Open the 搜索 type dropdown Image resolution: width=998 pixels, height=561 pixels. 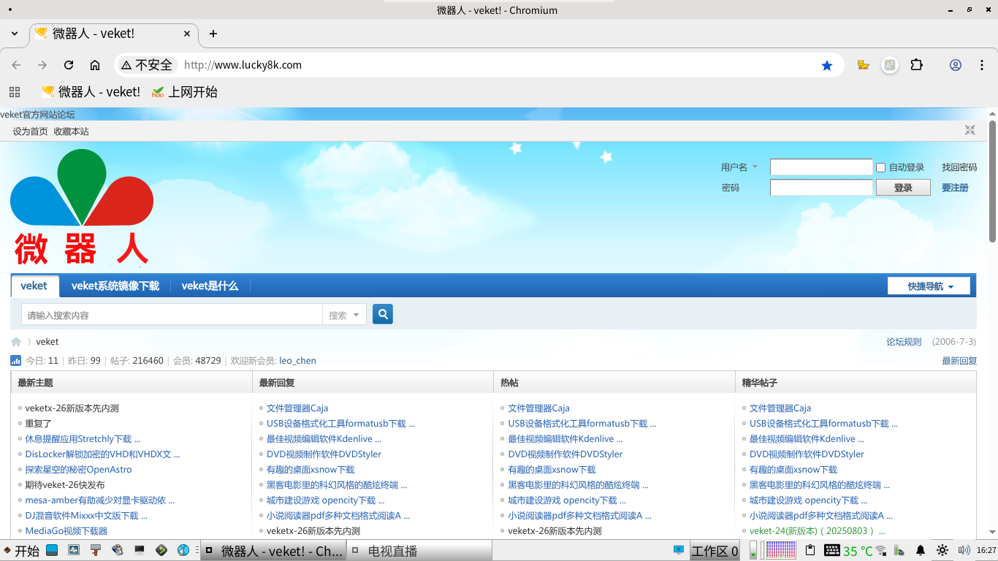344,315
